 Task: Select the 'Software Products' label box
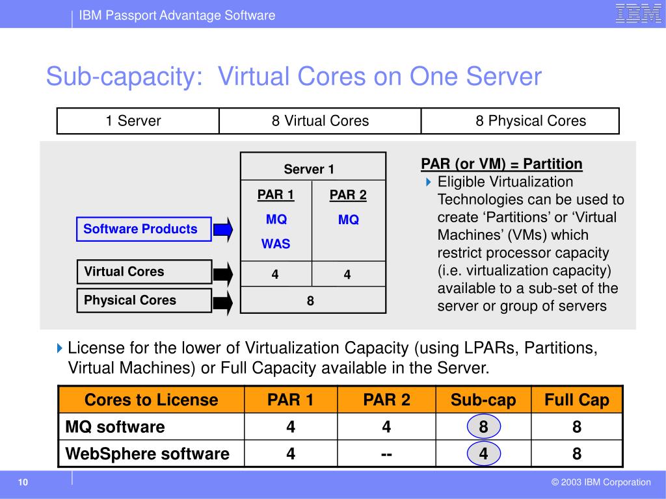click(144, 229)
